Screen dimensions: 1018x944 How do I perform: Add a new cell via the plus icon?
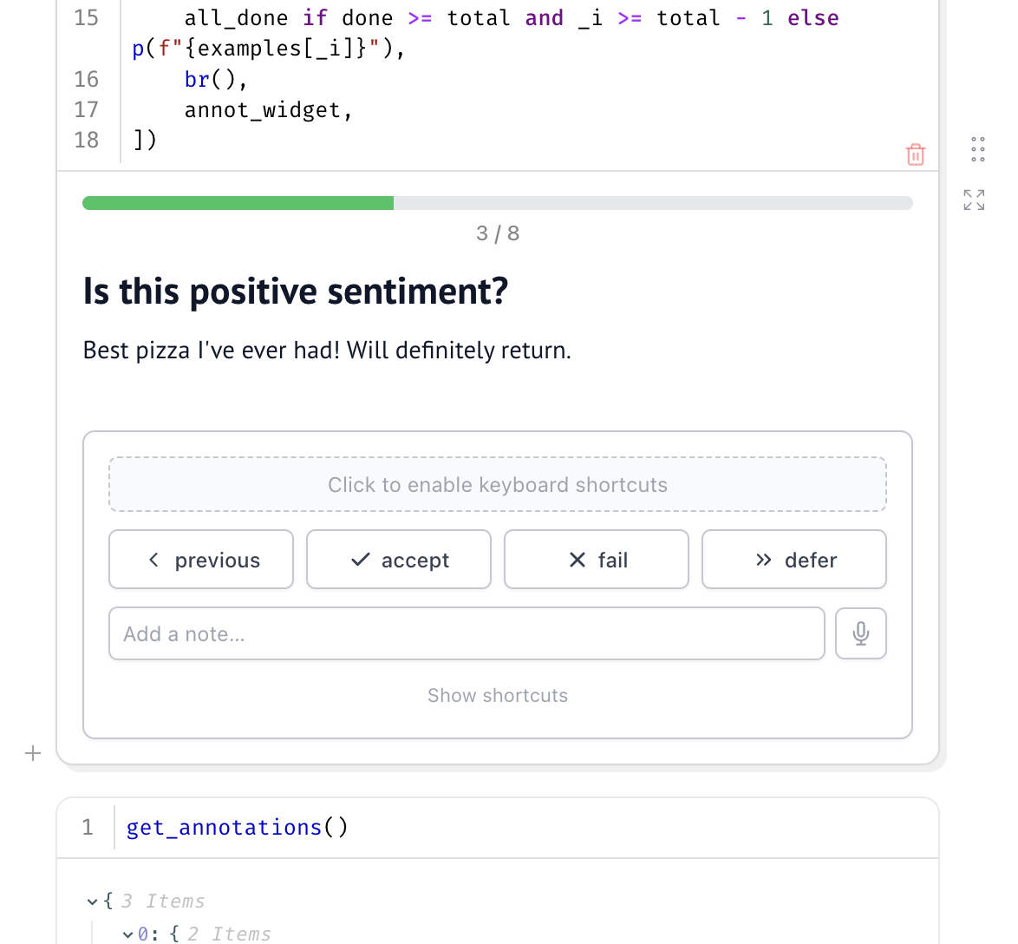[x=33, y=753]
